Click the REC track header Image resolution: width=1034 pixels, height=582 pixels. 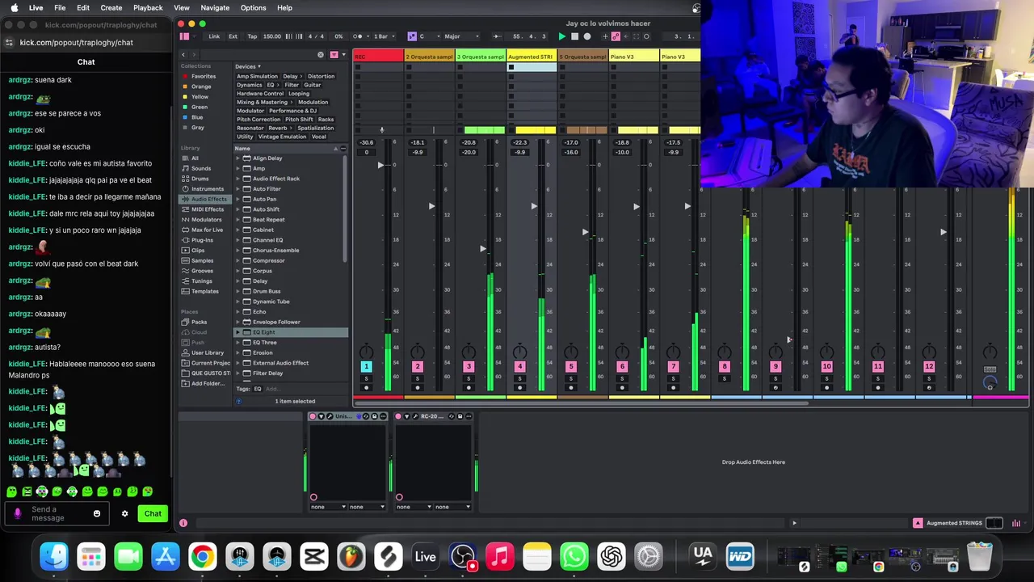click(x=378, y=57)
